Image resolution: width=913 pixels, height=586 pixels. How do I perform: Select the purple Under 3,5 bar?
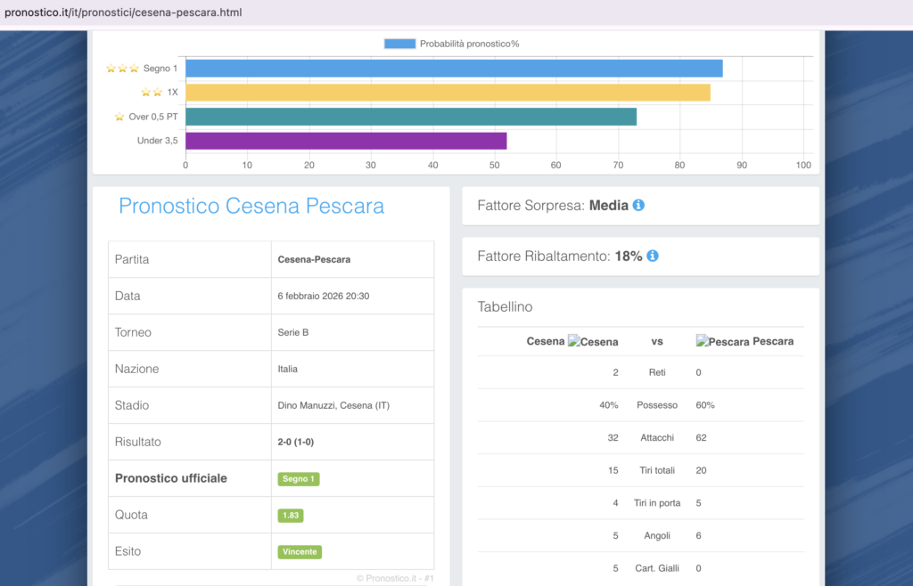pyautogui.click(x=346, y=141)
